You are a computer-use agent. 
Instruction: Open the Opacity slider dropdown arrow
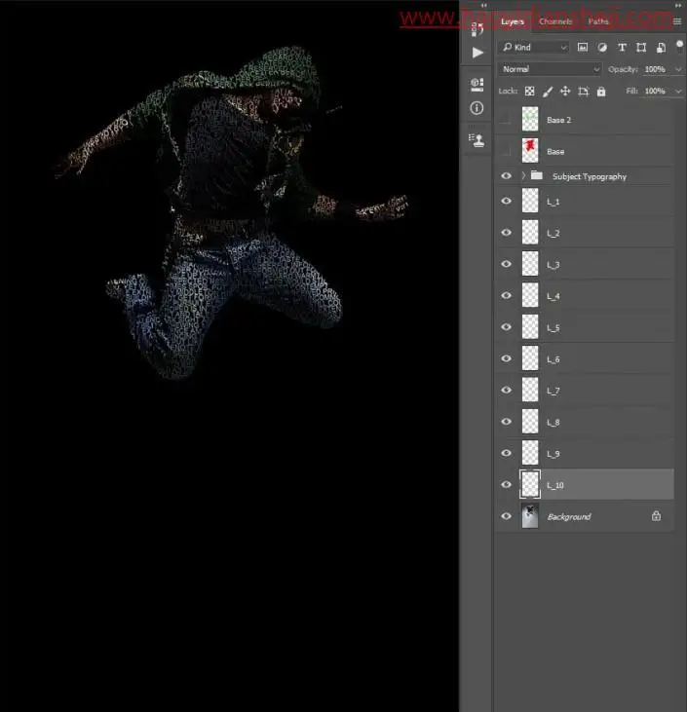point(678,69)
